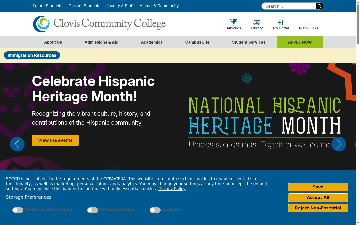Click Accept All cookies button
360x225 pixels.
pyautogui.click(x=318, y=198)
